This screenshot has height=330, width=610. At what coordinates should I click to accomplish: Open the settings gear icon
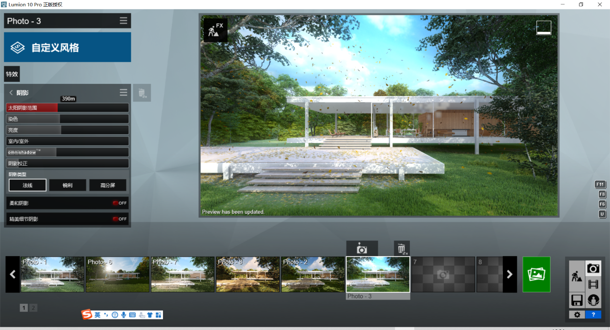[x=577, y=315]
